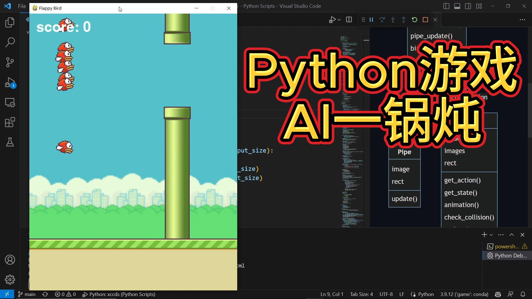The image size is (532, 299).
Task: Open the File menu
Action: (x=22, y=6)
